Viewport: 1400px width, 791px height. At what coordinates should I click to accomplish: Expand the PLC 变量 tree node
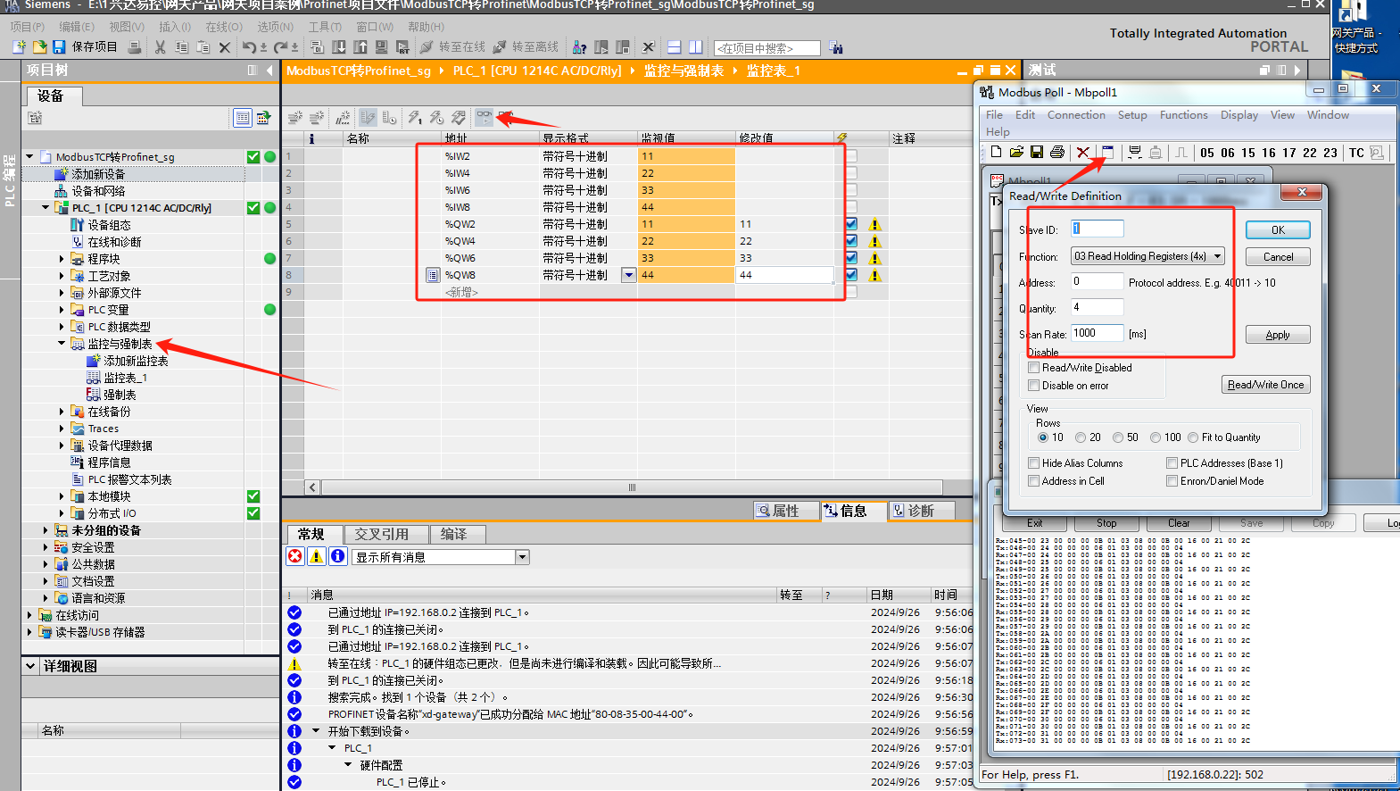coord(62,310)
